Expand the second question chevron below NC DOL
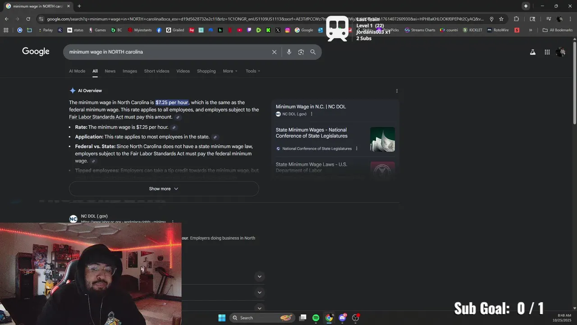Viewport: 577px width, 325px height. pyautogui.click(x=259, y=292)
